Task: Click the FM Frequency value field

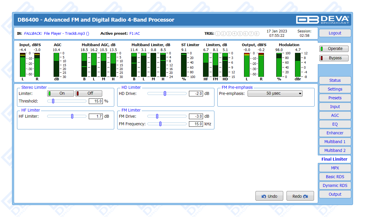Action: [x=196, y=124]
